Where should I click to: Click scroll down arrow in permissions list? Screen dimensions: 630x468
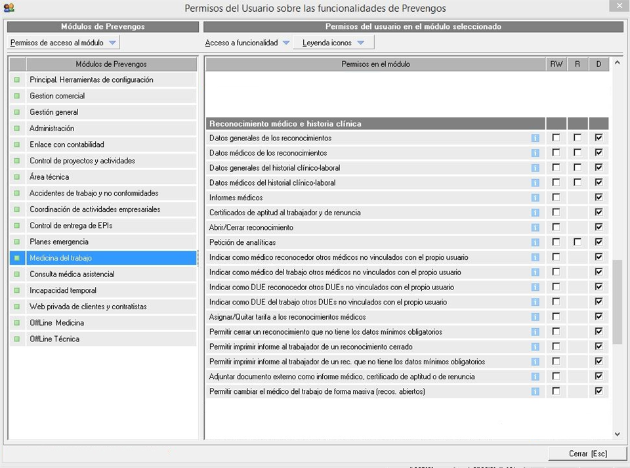pos(617,434)
